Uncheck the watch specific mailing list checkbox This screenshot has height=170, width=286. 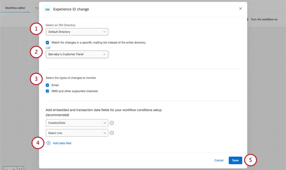[47, 43]
